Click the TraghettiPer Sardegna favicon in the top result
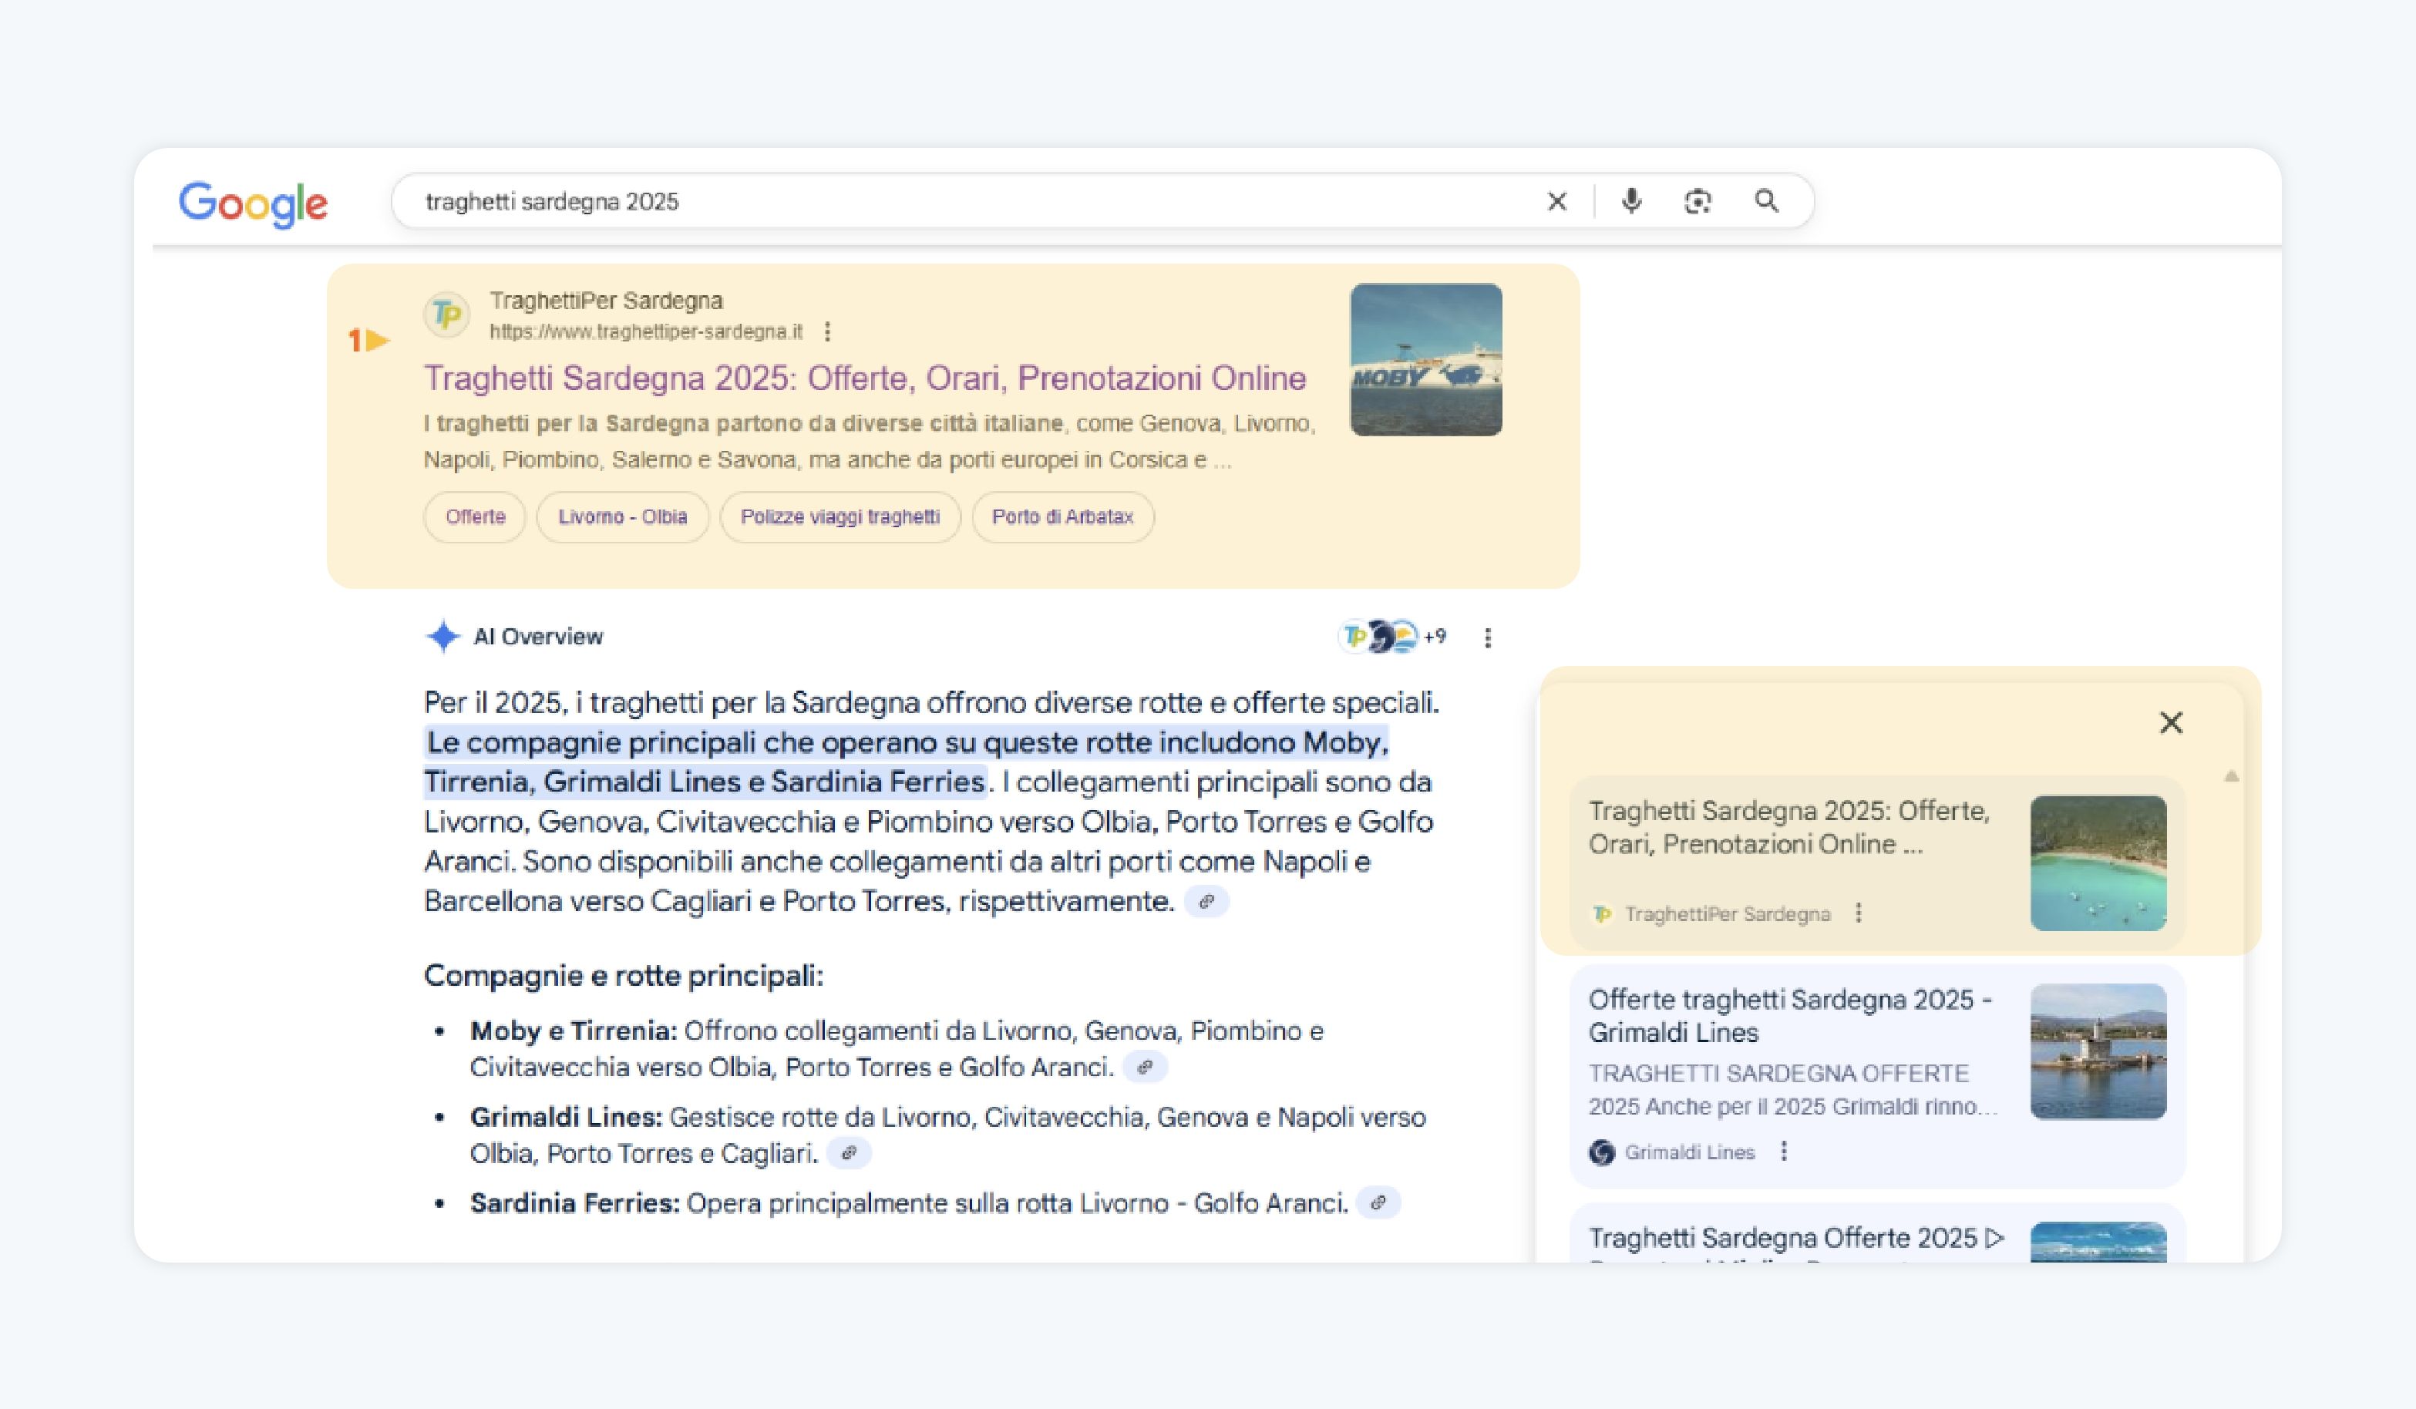The image size is (2416, 1409). pos(447,314)
